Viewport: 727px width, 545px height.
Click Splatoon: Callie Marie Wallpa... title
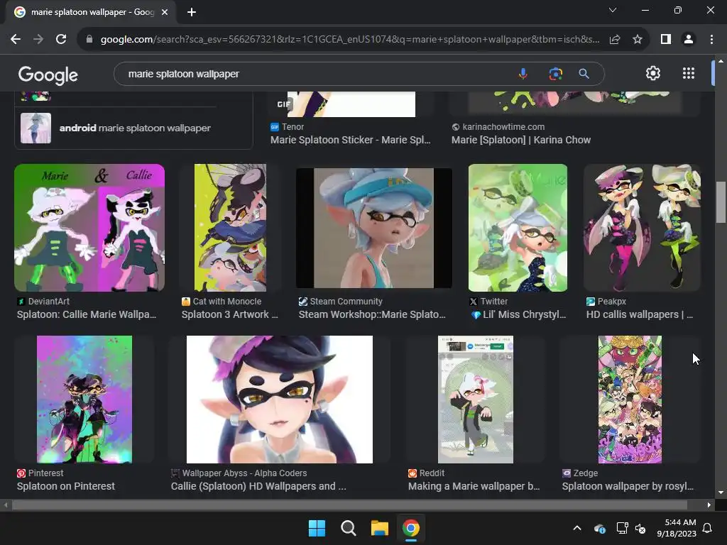(x=87, y=314)
